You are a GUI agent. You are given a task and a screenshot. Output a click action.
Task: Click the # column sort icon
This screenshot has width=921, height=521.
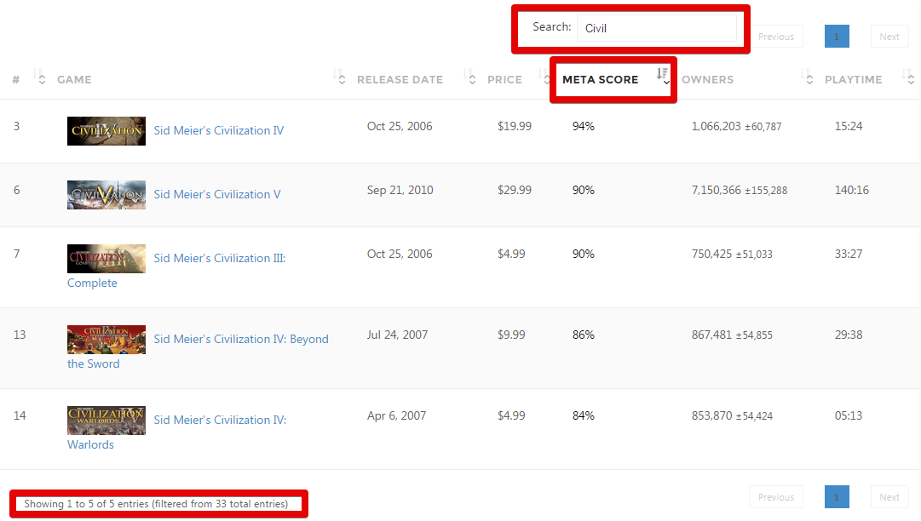click(x=39, y=78)
